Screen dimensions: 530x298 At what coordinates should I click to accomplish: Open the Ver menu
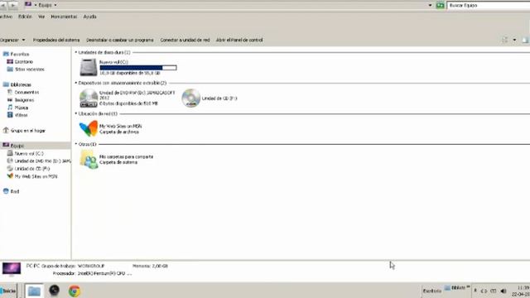pos(41,17)
